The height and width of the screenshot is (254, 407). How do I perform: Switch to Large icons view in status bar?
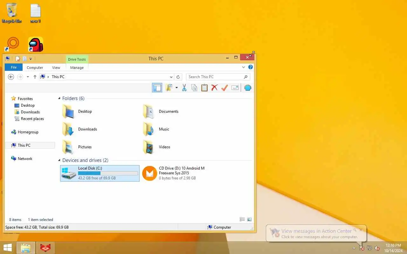pos(249,219)
